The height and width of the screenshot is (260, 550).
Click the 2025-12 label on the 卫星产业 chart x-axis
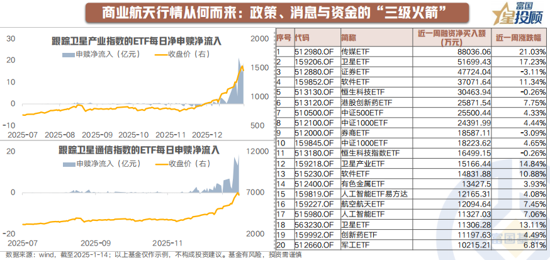[x=206, y=135]
